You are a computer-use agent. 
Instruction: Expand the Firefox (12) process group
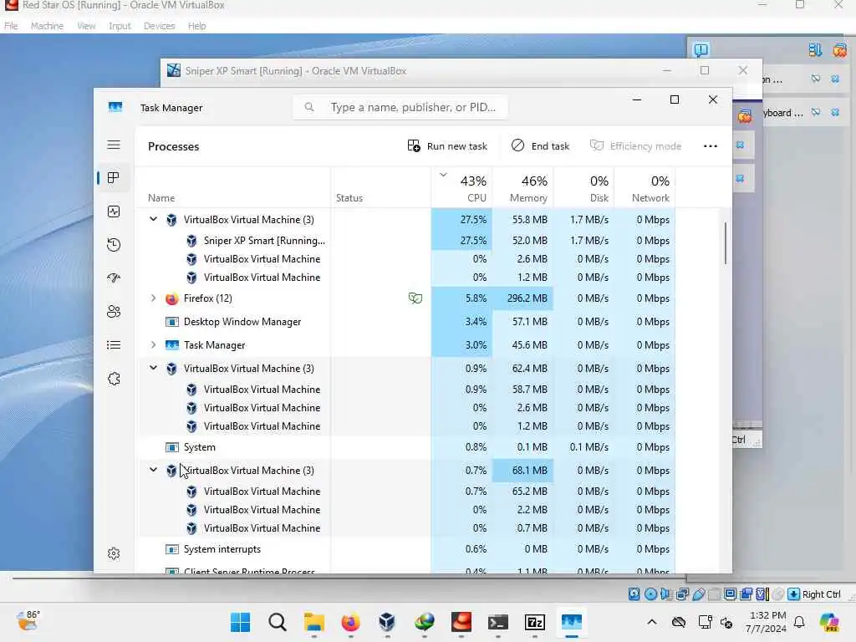pos(154,298)
